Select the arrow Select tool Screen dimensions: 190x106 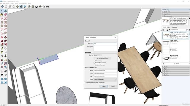coord(2,11)
